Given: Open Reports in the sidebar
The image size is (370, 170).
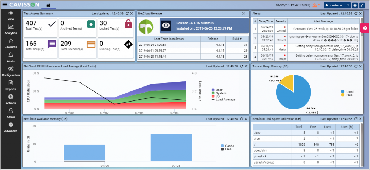Looking at the screenshot, I should tap(10, 86).
